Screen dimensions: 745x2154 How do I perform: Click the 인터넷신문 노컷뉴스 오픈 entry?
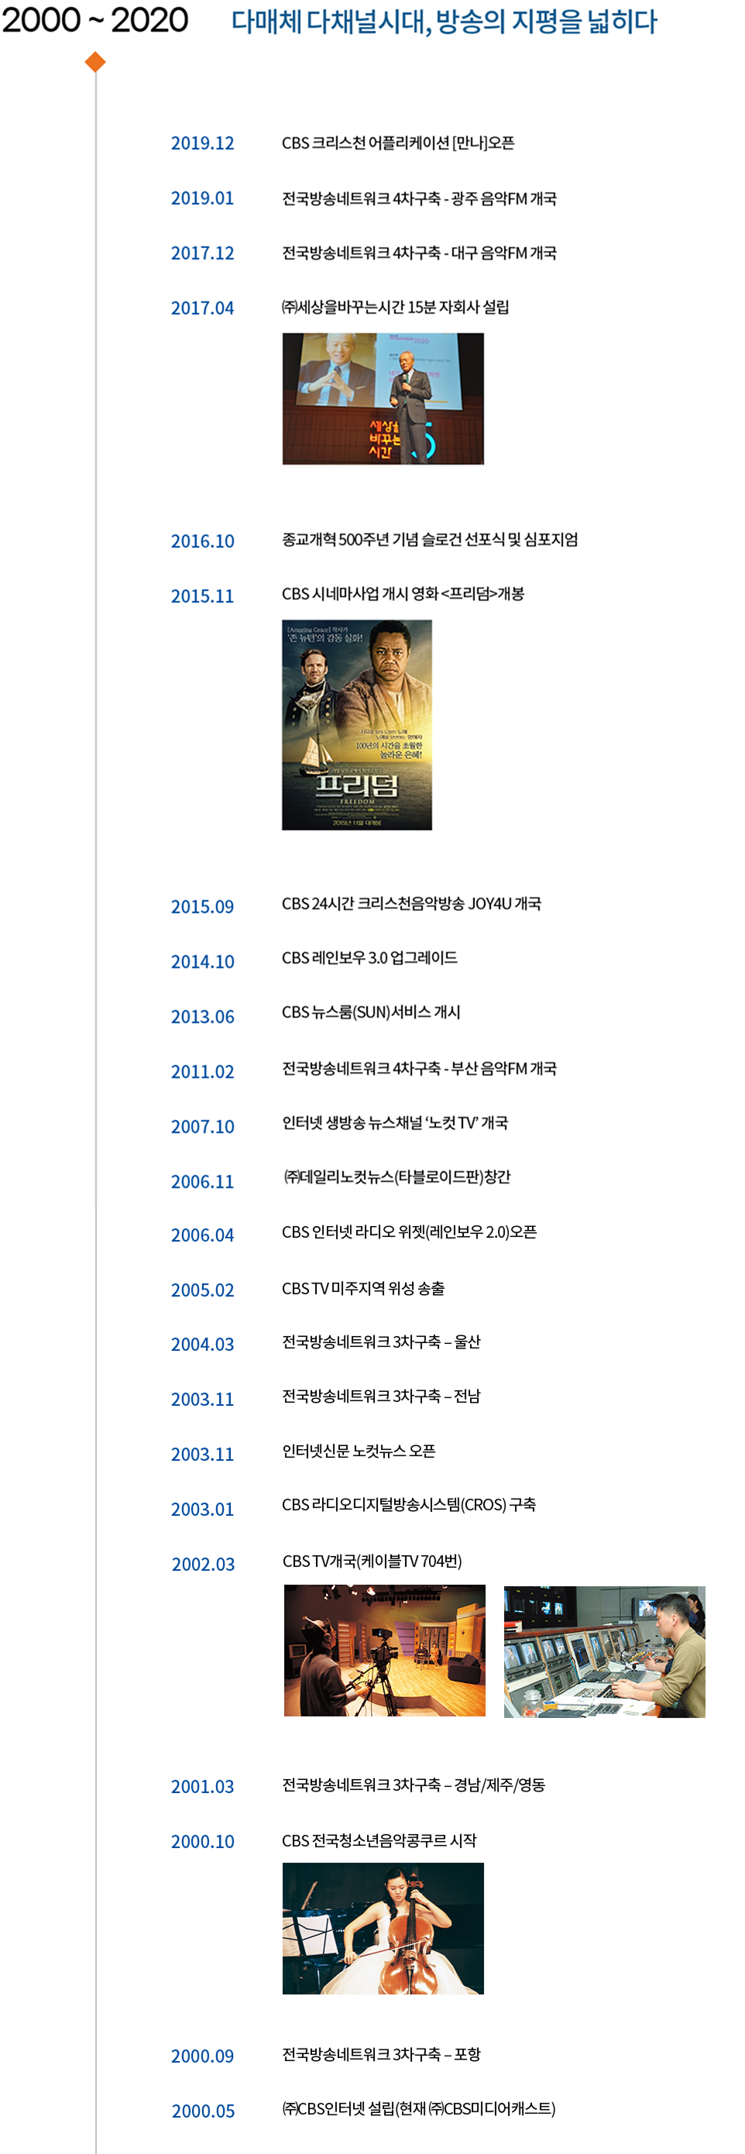[359, 1451]
